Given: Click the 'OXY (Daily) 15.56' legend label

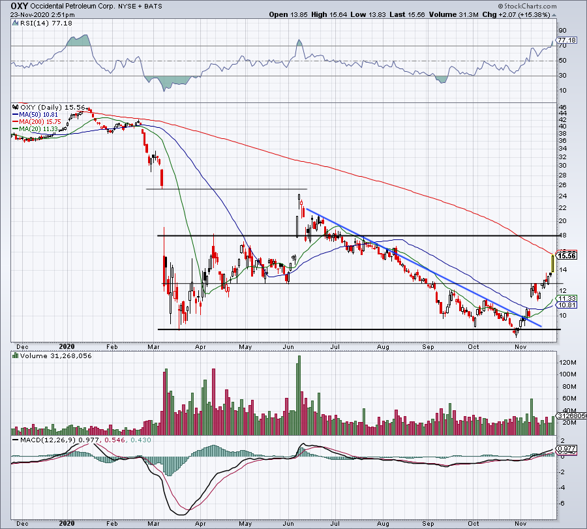Looking at the screenshot, I should pos(53,107).
